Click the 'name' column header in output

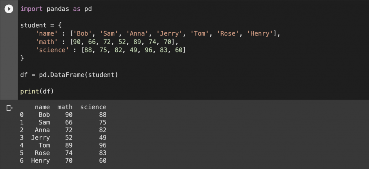(42, 107)
